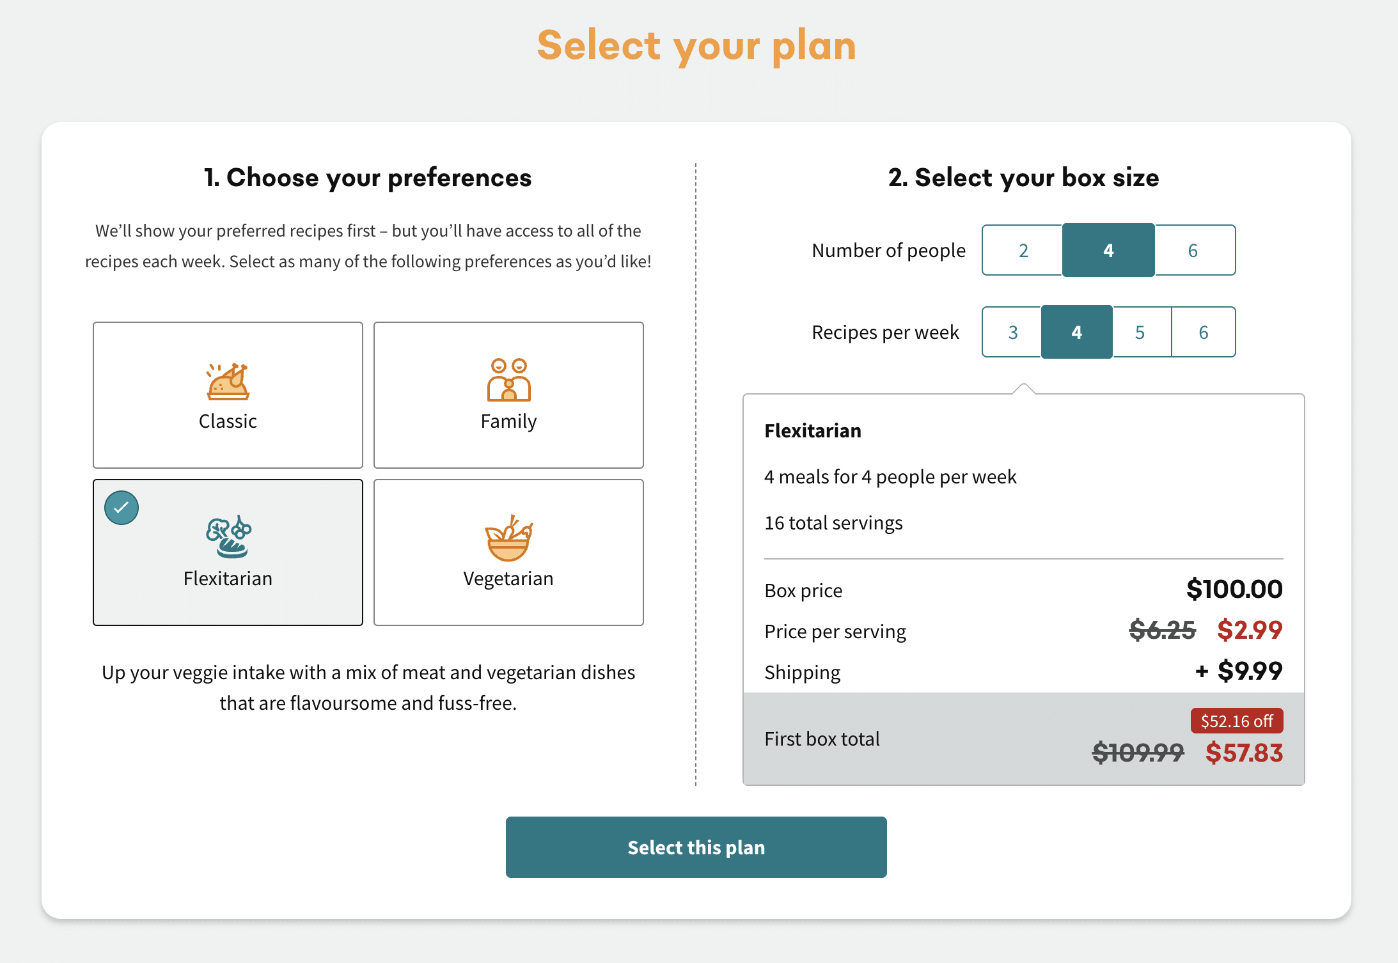The height and width of the screenshot is (963, 1398).
Task: Enable the Classic preference
Action: (x=228, y=395)
